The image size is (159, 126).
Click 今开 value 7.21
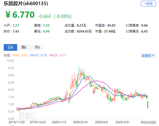coord(16,26)
